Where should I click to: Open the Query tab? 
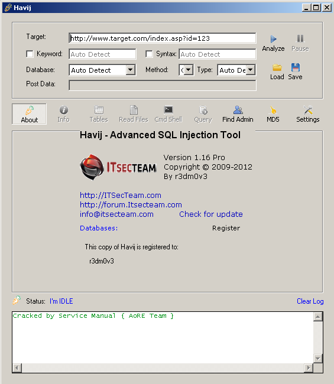pos(203,114)
